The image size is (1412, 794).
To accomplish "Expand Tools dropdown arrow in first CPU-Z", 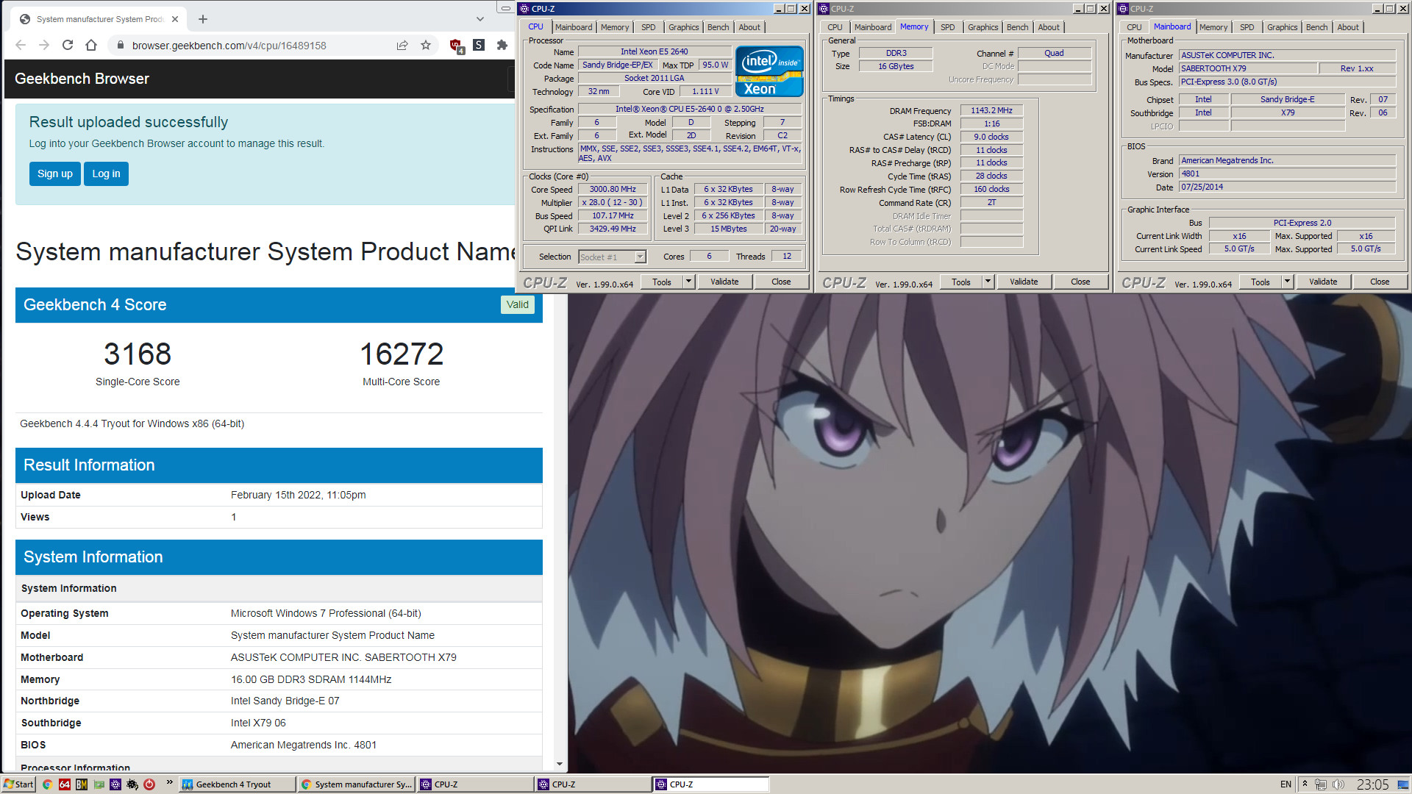I will (x=689, y=282).
